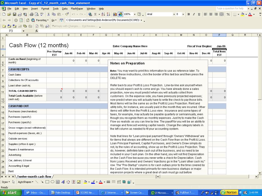Create a new workbook with New icon
The image size is (262, 196).
tap(4, 14)
